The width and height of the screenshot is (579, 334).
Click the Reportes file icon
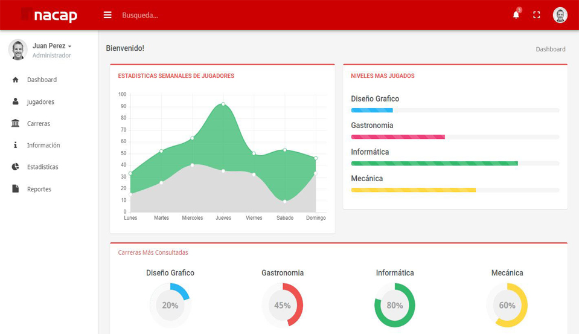pyautogui.click(x=16, y=189)
